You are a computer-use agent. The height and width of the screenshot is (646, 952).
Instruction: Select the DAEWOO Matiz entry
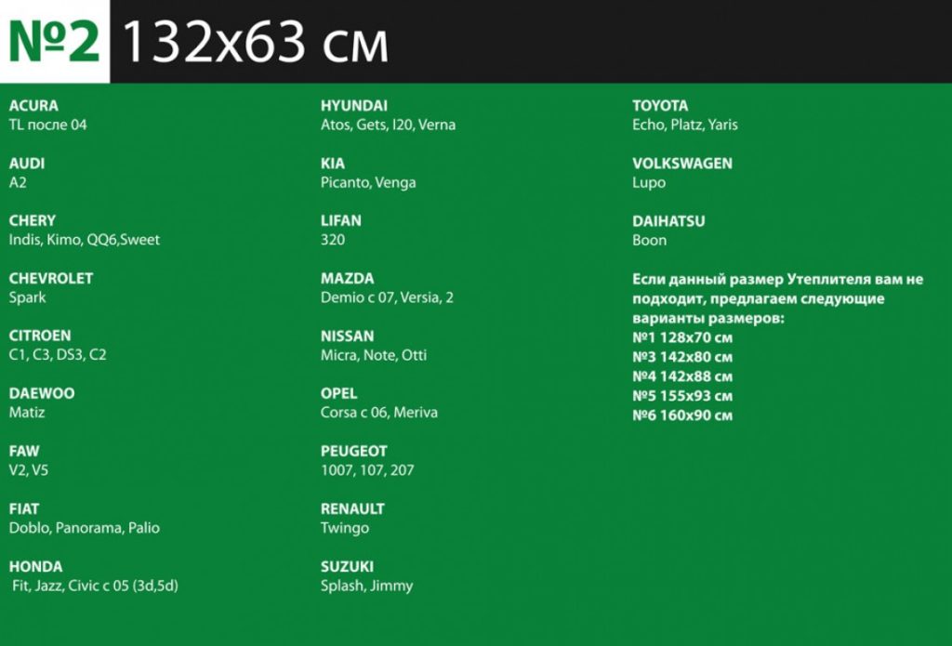point(27,413)
